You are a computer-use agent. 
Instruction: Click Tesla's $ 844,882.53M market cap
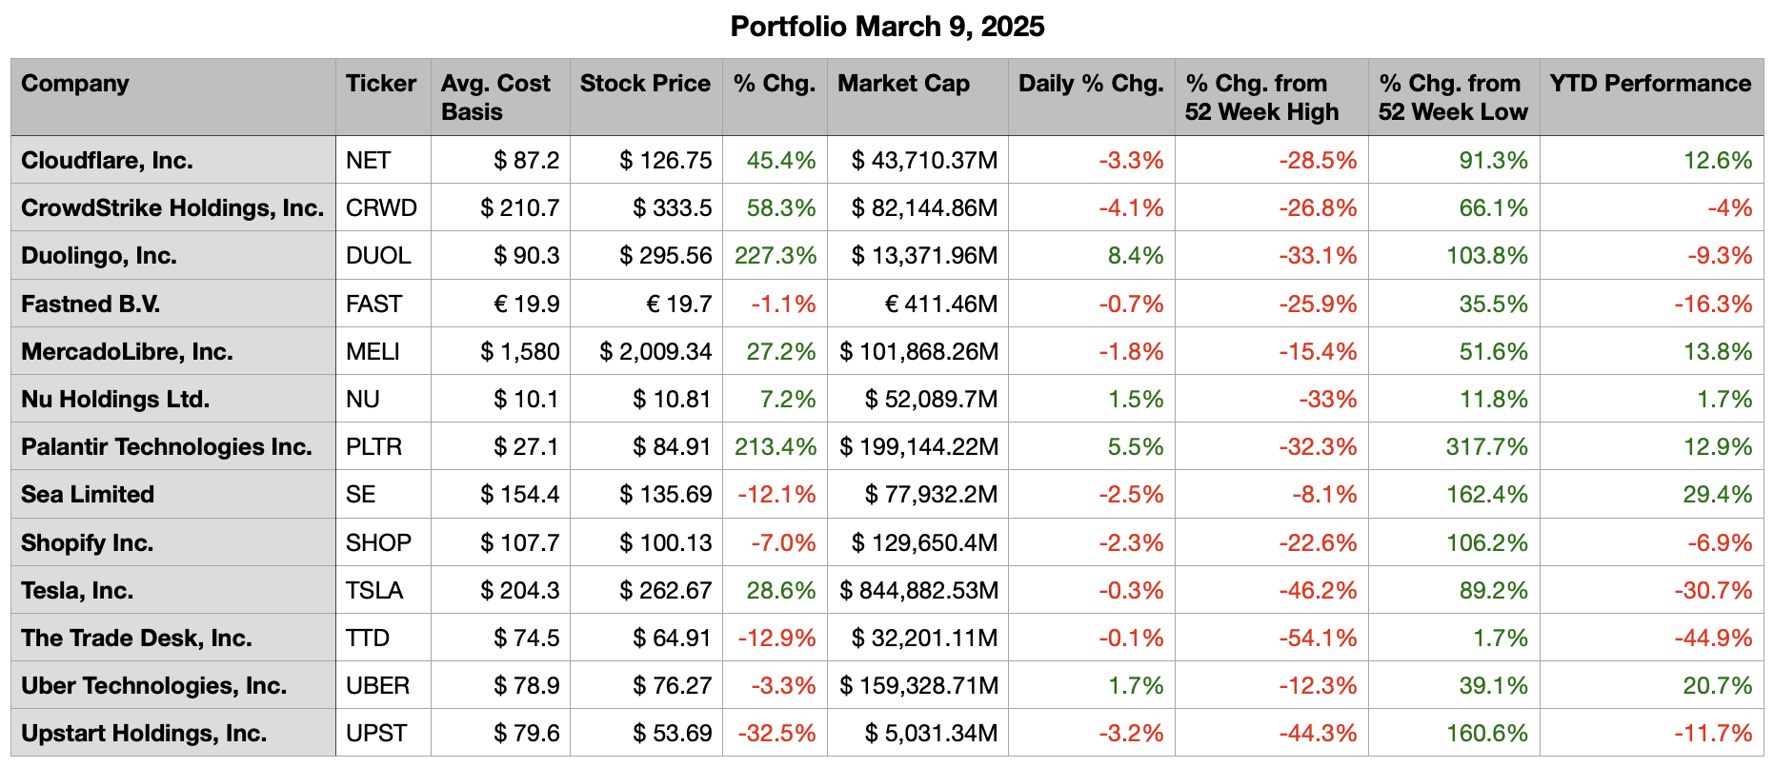coord(918,591)
